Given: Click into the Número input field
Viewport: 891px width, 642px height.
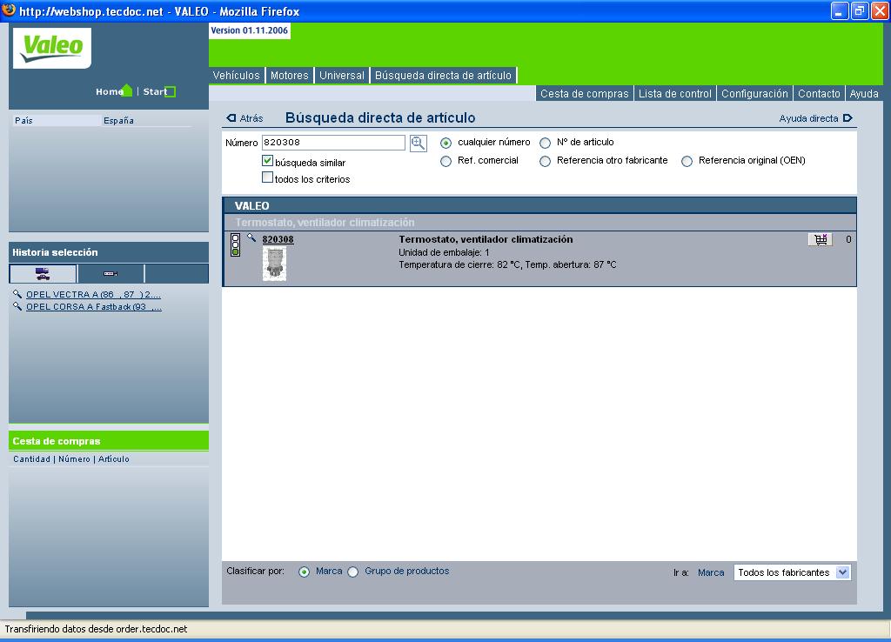Looking at the screenshot, I should click(x=333, y=143).
